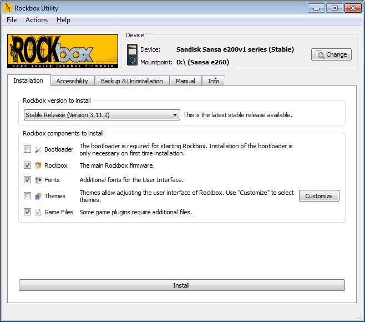The width and height of the screenshot is (365, 322).
Task: Minimize the Rockbox Utility window
Action: pyautogui.click(x=316, y=8)
